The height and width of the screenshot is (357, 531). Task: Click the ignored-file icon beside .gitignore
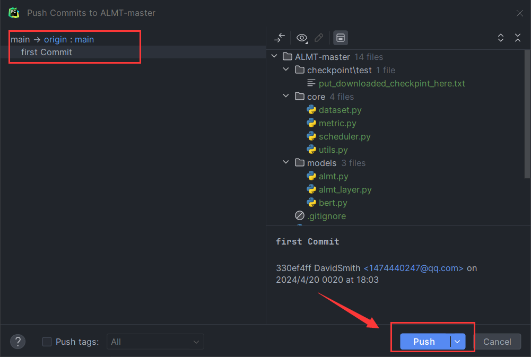(x=299, y=215)
